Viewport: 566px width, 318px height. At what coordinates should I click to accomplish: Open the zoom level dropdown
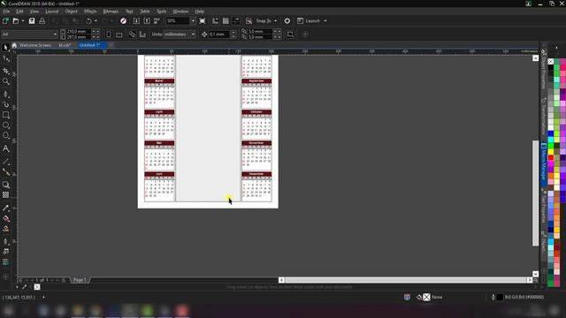click(x=193, y=21)
